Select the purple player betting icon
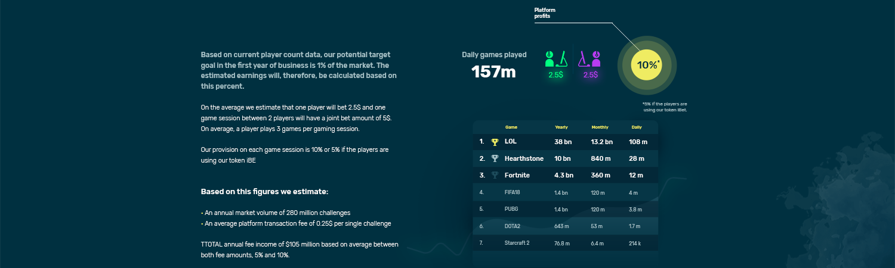 pos(590,58)
